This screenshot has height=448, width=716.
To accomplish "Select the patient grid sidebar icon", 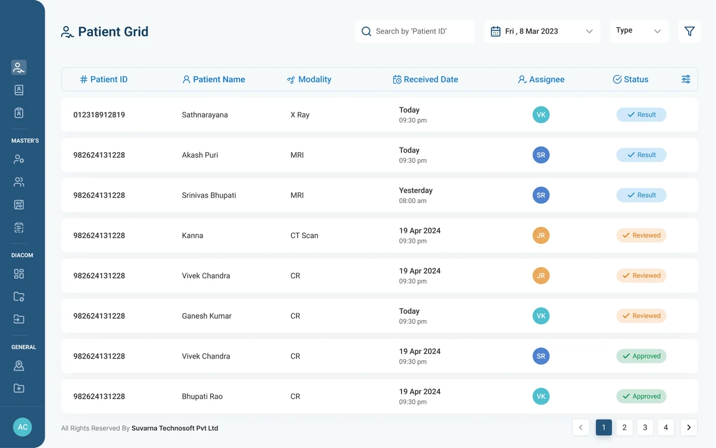I will pos(19,68).
